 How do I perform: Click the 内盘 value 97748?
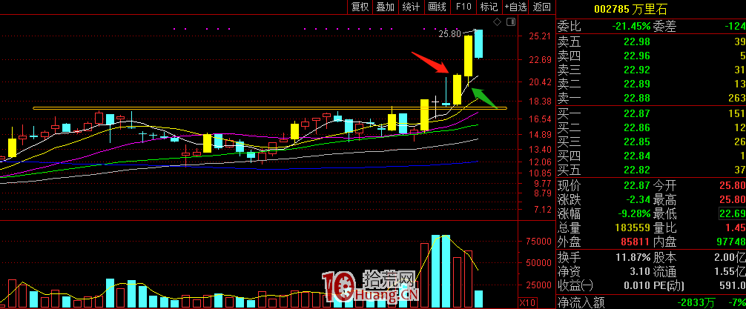pyautogui.click(x=730, y=242)
